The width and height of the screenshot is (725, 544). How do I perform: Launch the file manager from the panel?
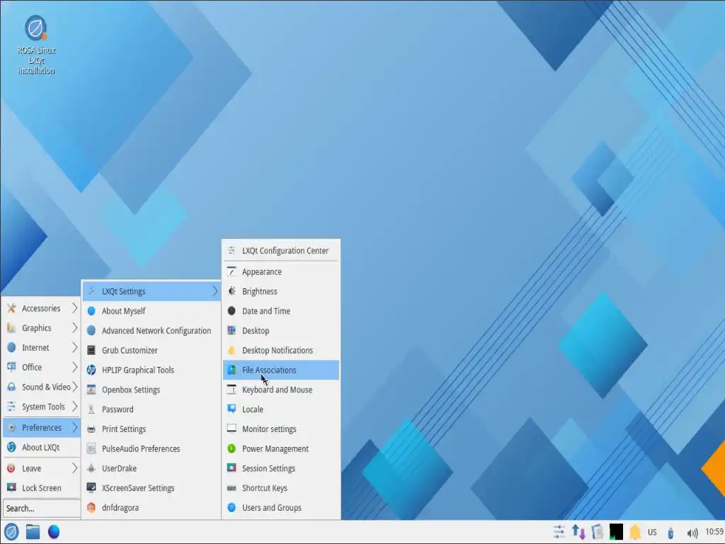[x=33, y=532]
